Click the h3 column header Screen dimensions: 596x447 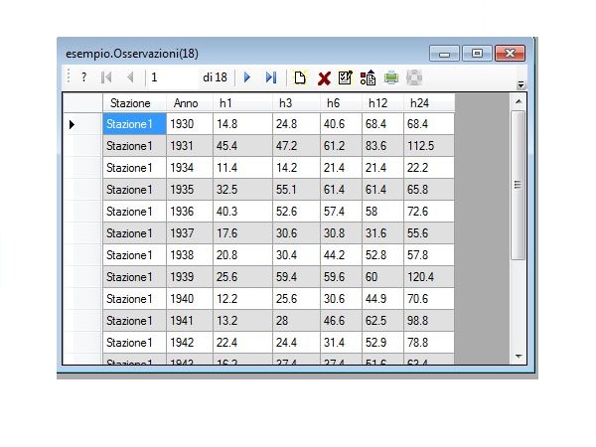[x=296, y=103]
